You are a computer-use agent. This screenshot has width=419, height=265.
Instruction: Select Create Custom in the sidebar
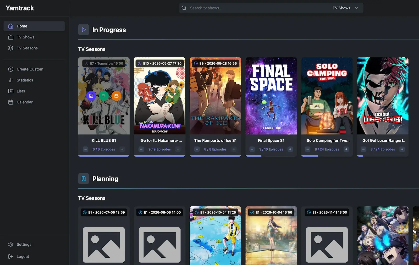[x=34, y=69]
